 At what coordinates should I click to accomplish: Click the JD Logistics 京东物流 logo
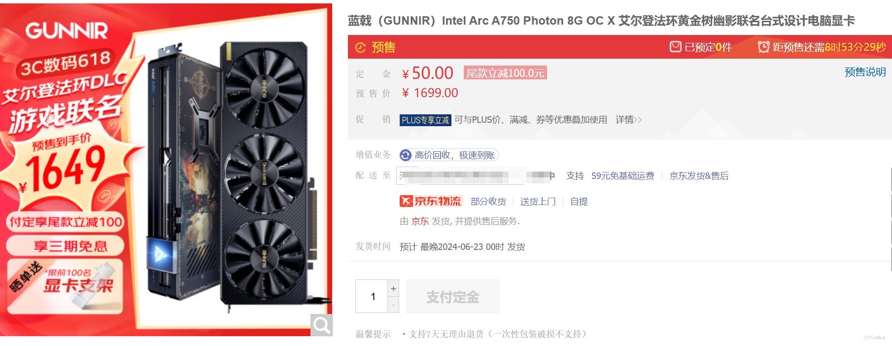pos(430,201)
